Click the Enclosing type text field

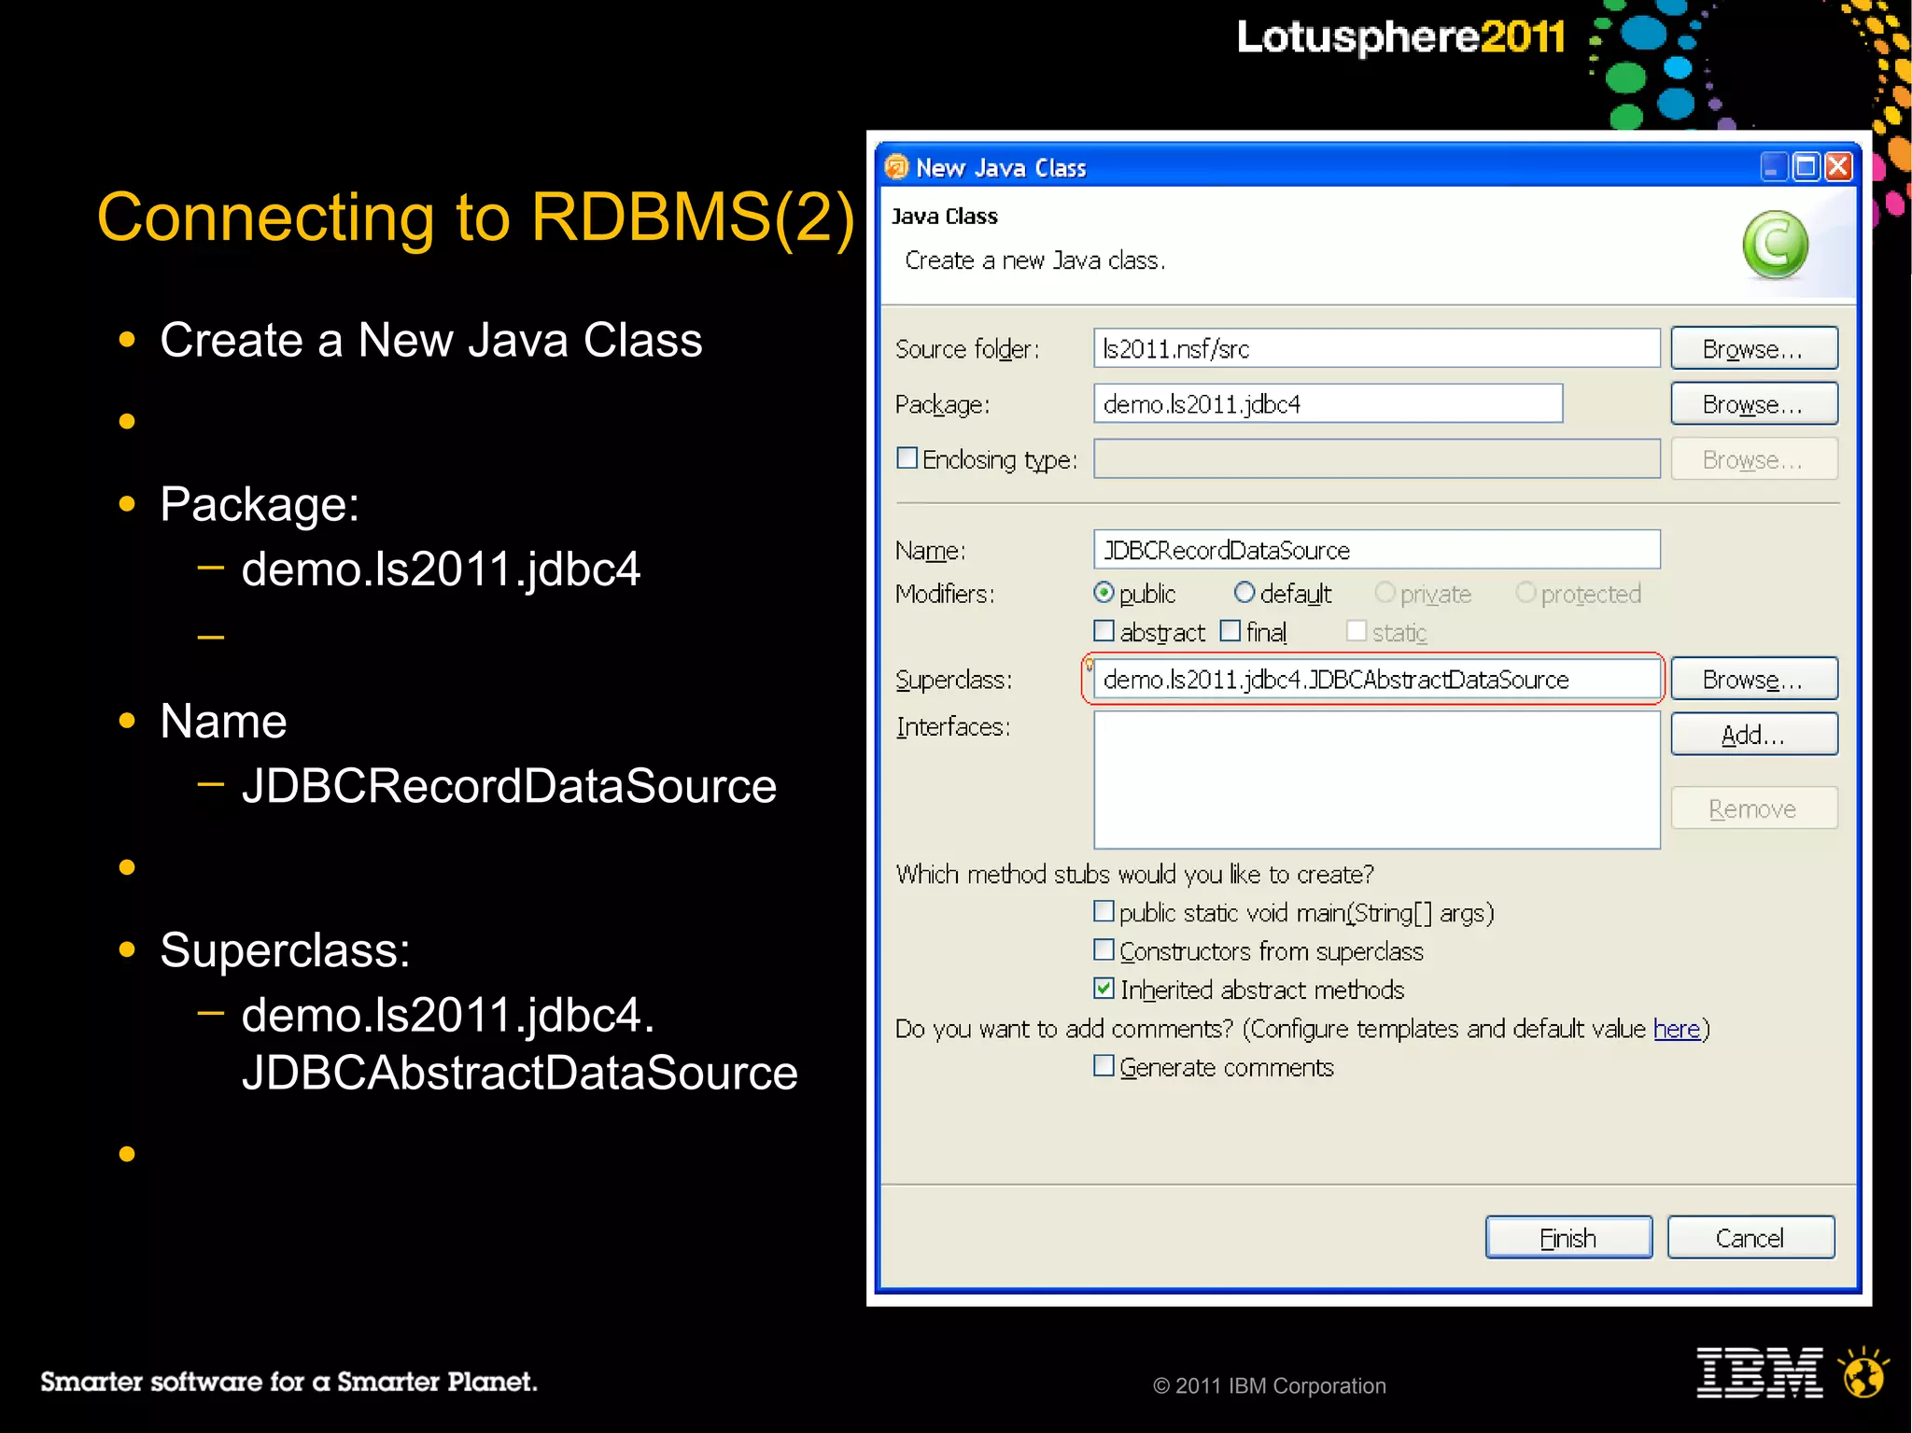1377,459
